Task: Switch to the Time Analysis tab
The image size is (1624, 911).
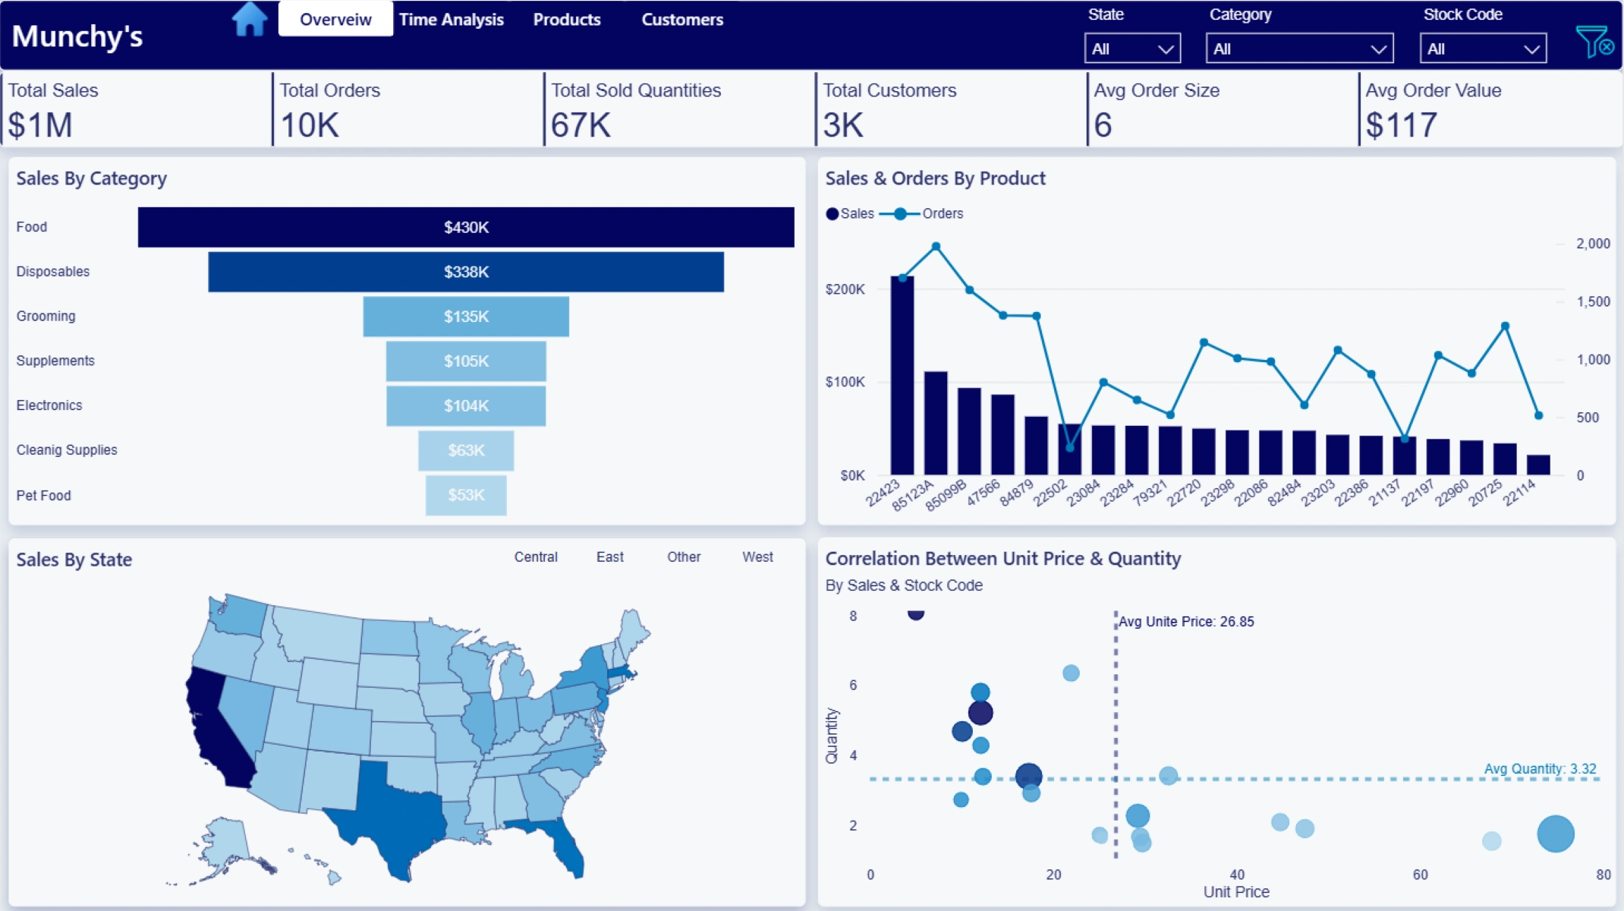Action: 452,20
